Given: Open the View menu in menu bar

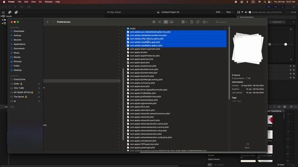Looking at the screenshot, I should point(34,2).
